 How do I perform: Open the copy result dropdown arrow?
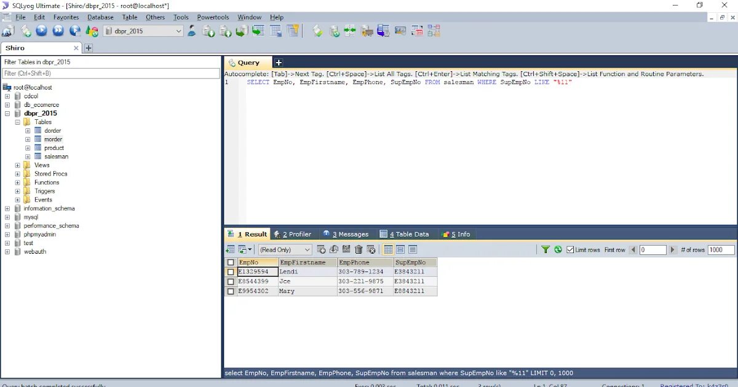250,249
